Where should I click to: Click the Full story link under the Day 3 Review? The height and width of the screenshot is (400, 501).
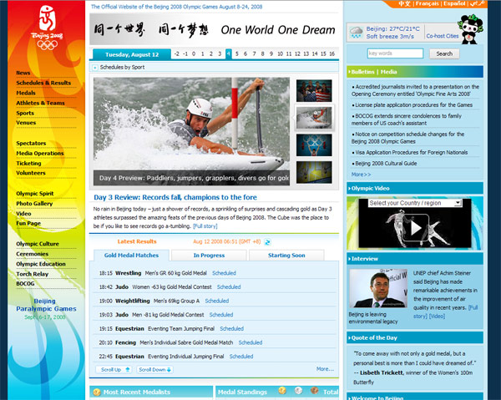coord(205,226)
